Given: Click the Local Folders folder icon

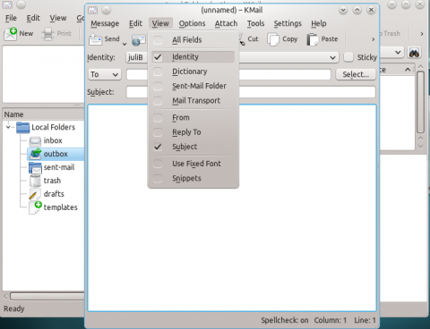Looking at the screenshot, I should 23,127.
